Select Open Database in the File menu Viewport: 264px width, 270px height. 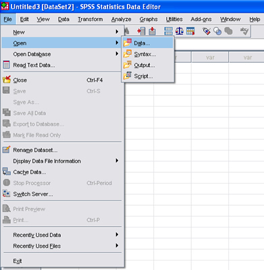click(62, 54)
